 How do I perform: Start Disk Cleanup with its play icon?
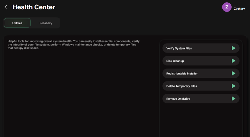233,61
